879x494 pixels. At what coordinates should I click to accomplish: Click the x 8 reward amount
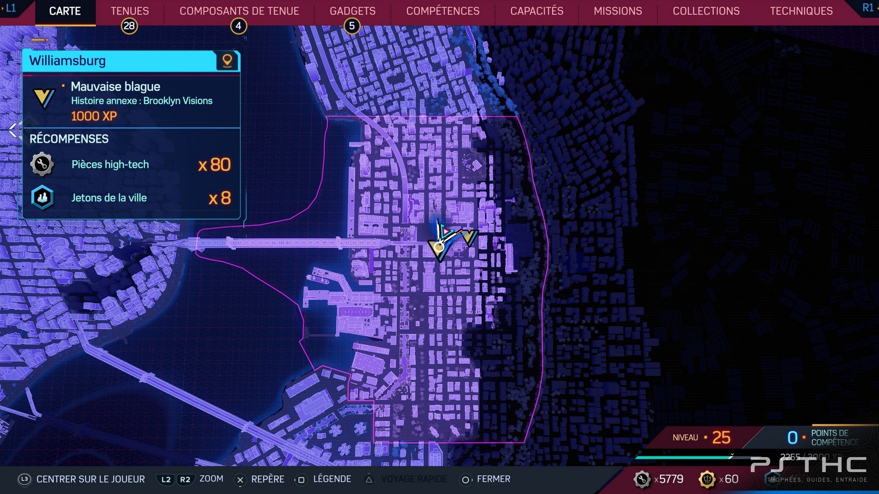tap(220, 198)
